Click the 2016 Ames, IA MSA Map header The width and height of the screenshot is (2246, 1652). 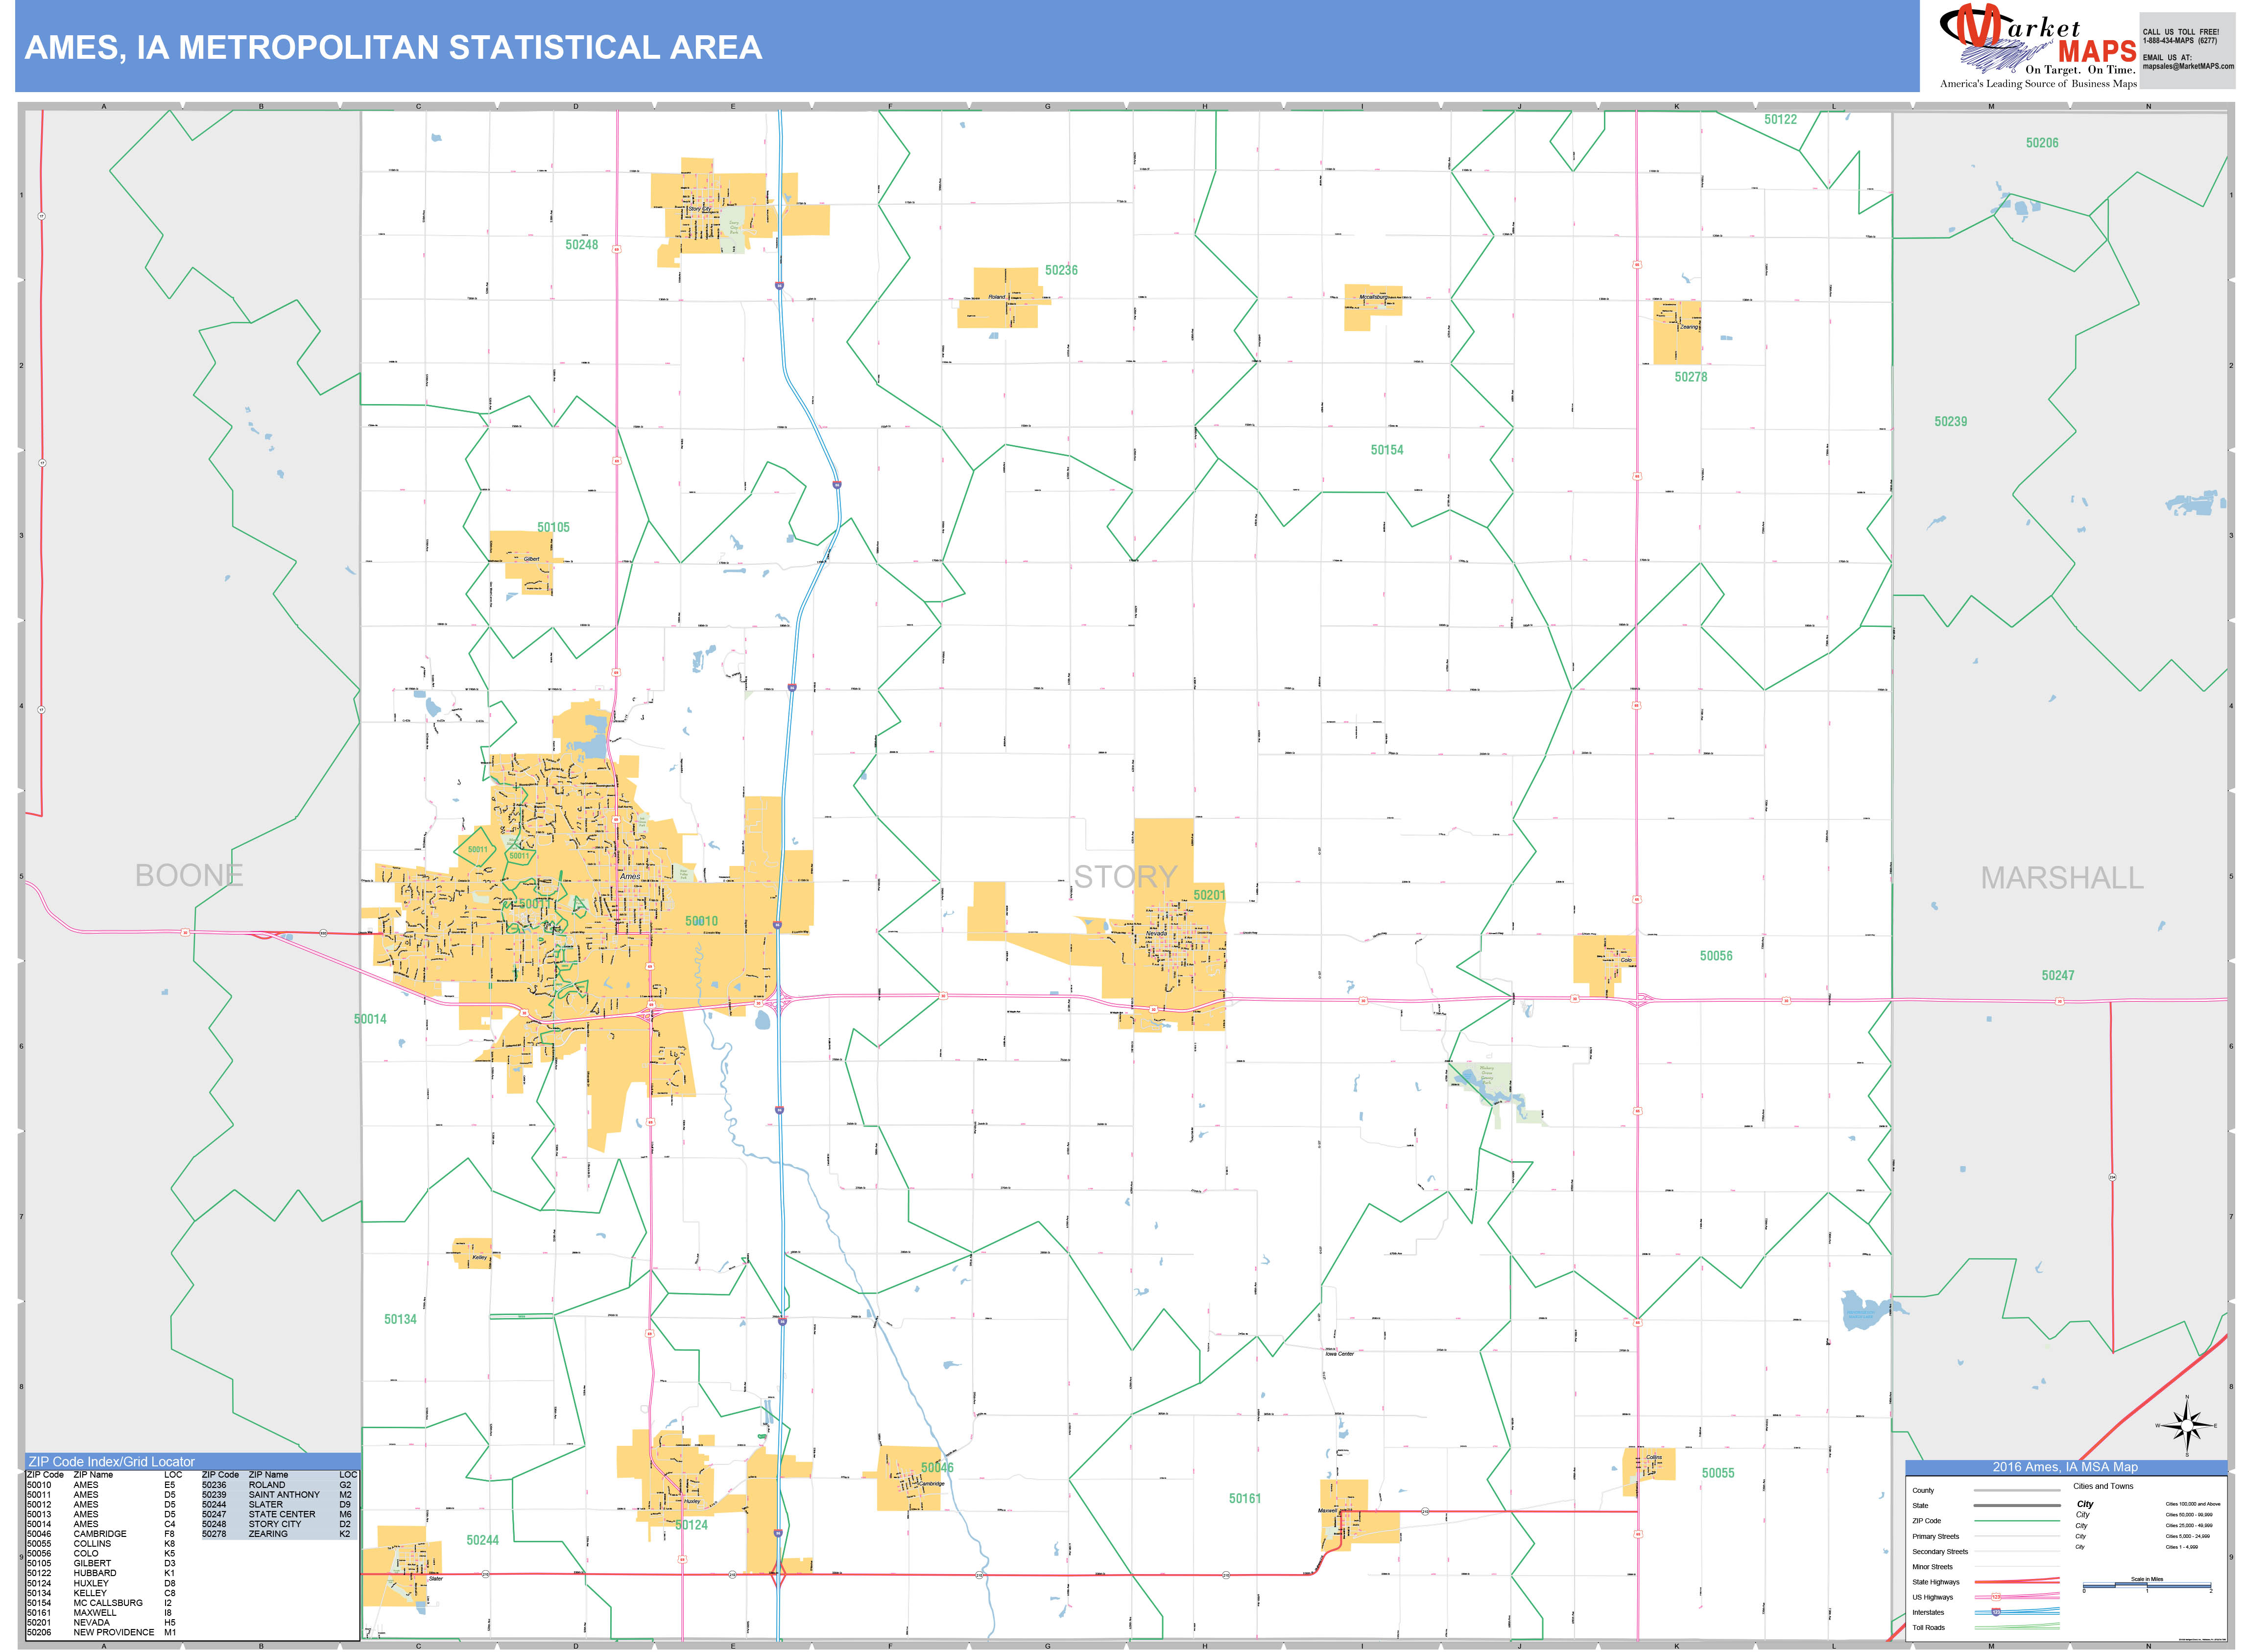pyautogui.click(x=2065, y=1467)
